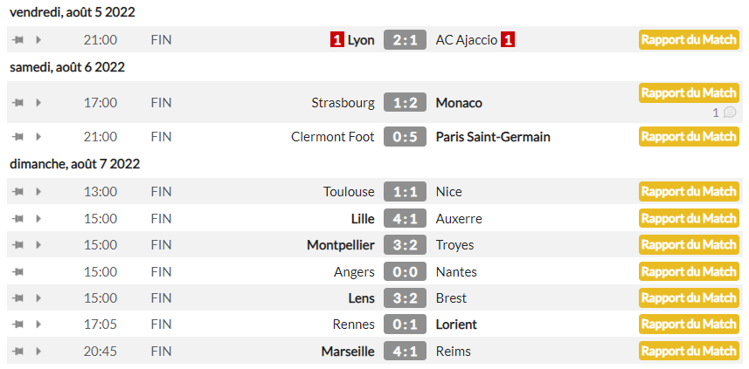
Task: Click the 0:5 score of Clermont Foot match
Action: click(x=405, y=137)
